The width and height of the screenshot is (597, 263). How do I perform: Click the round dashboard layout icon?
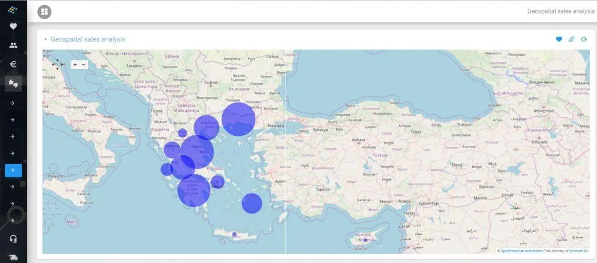pos(44,12)
